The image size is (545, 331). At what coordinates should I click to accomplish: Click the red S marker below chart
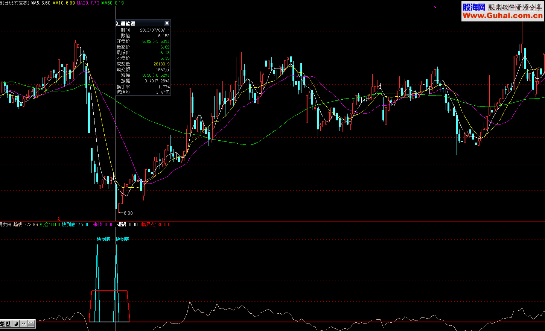coord(59,219)
